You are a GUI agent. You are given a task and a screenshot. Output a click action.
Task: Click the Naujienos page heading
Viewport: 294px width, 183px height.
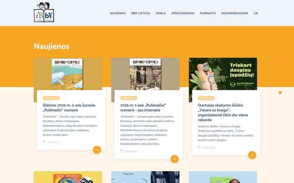tap(51, 46)
